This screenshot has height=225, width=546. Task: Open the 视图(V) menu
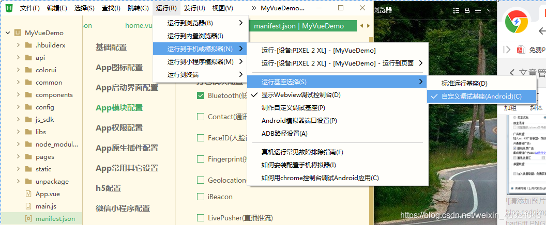click(x=223, y=8)
